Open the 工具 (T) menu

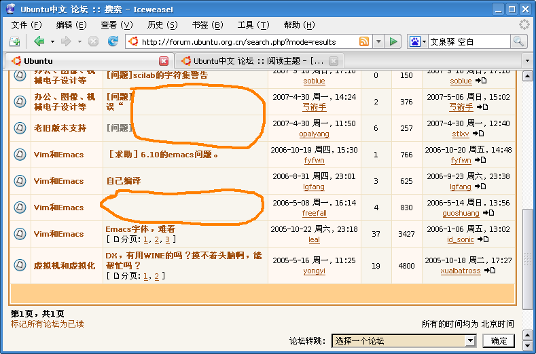253,24
